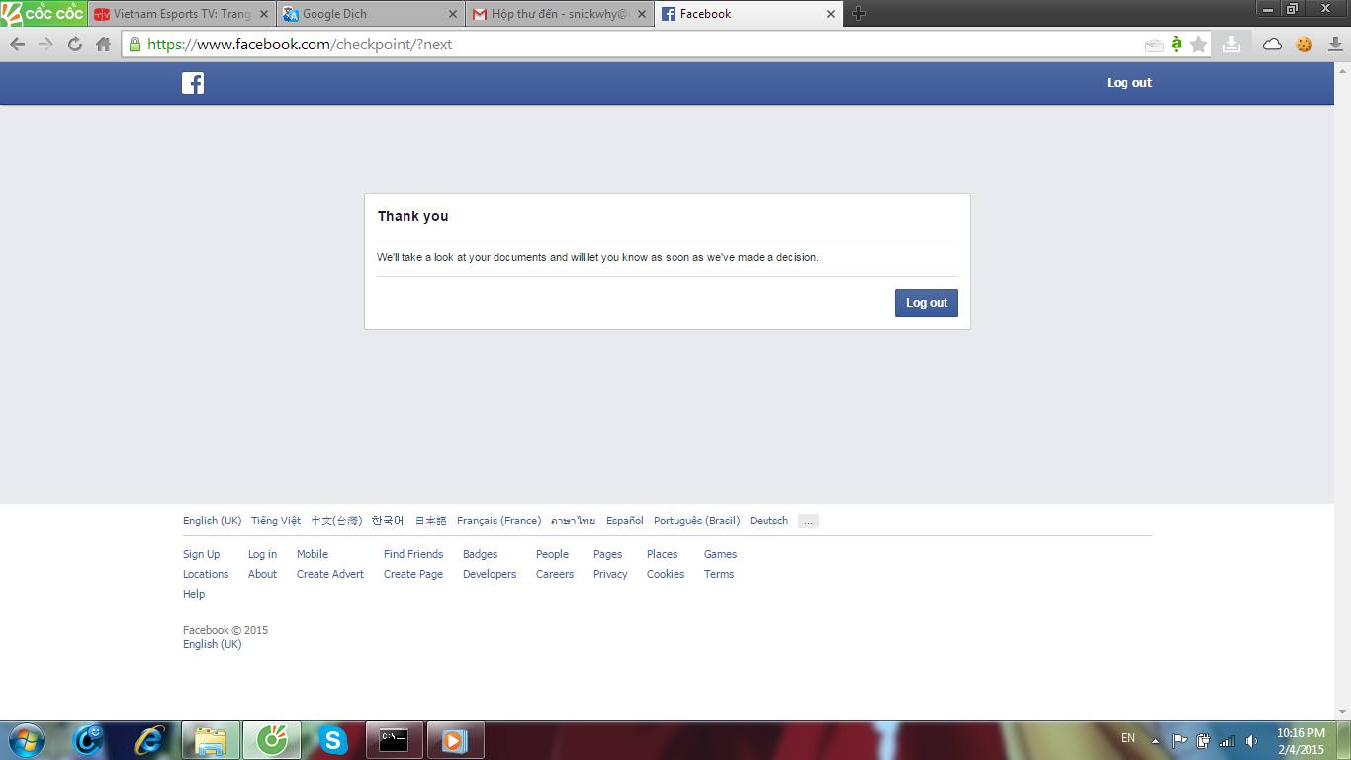
Task: Click the Facebook logo in header
Action: point(193,83)
